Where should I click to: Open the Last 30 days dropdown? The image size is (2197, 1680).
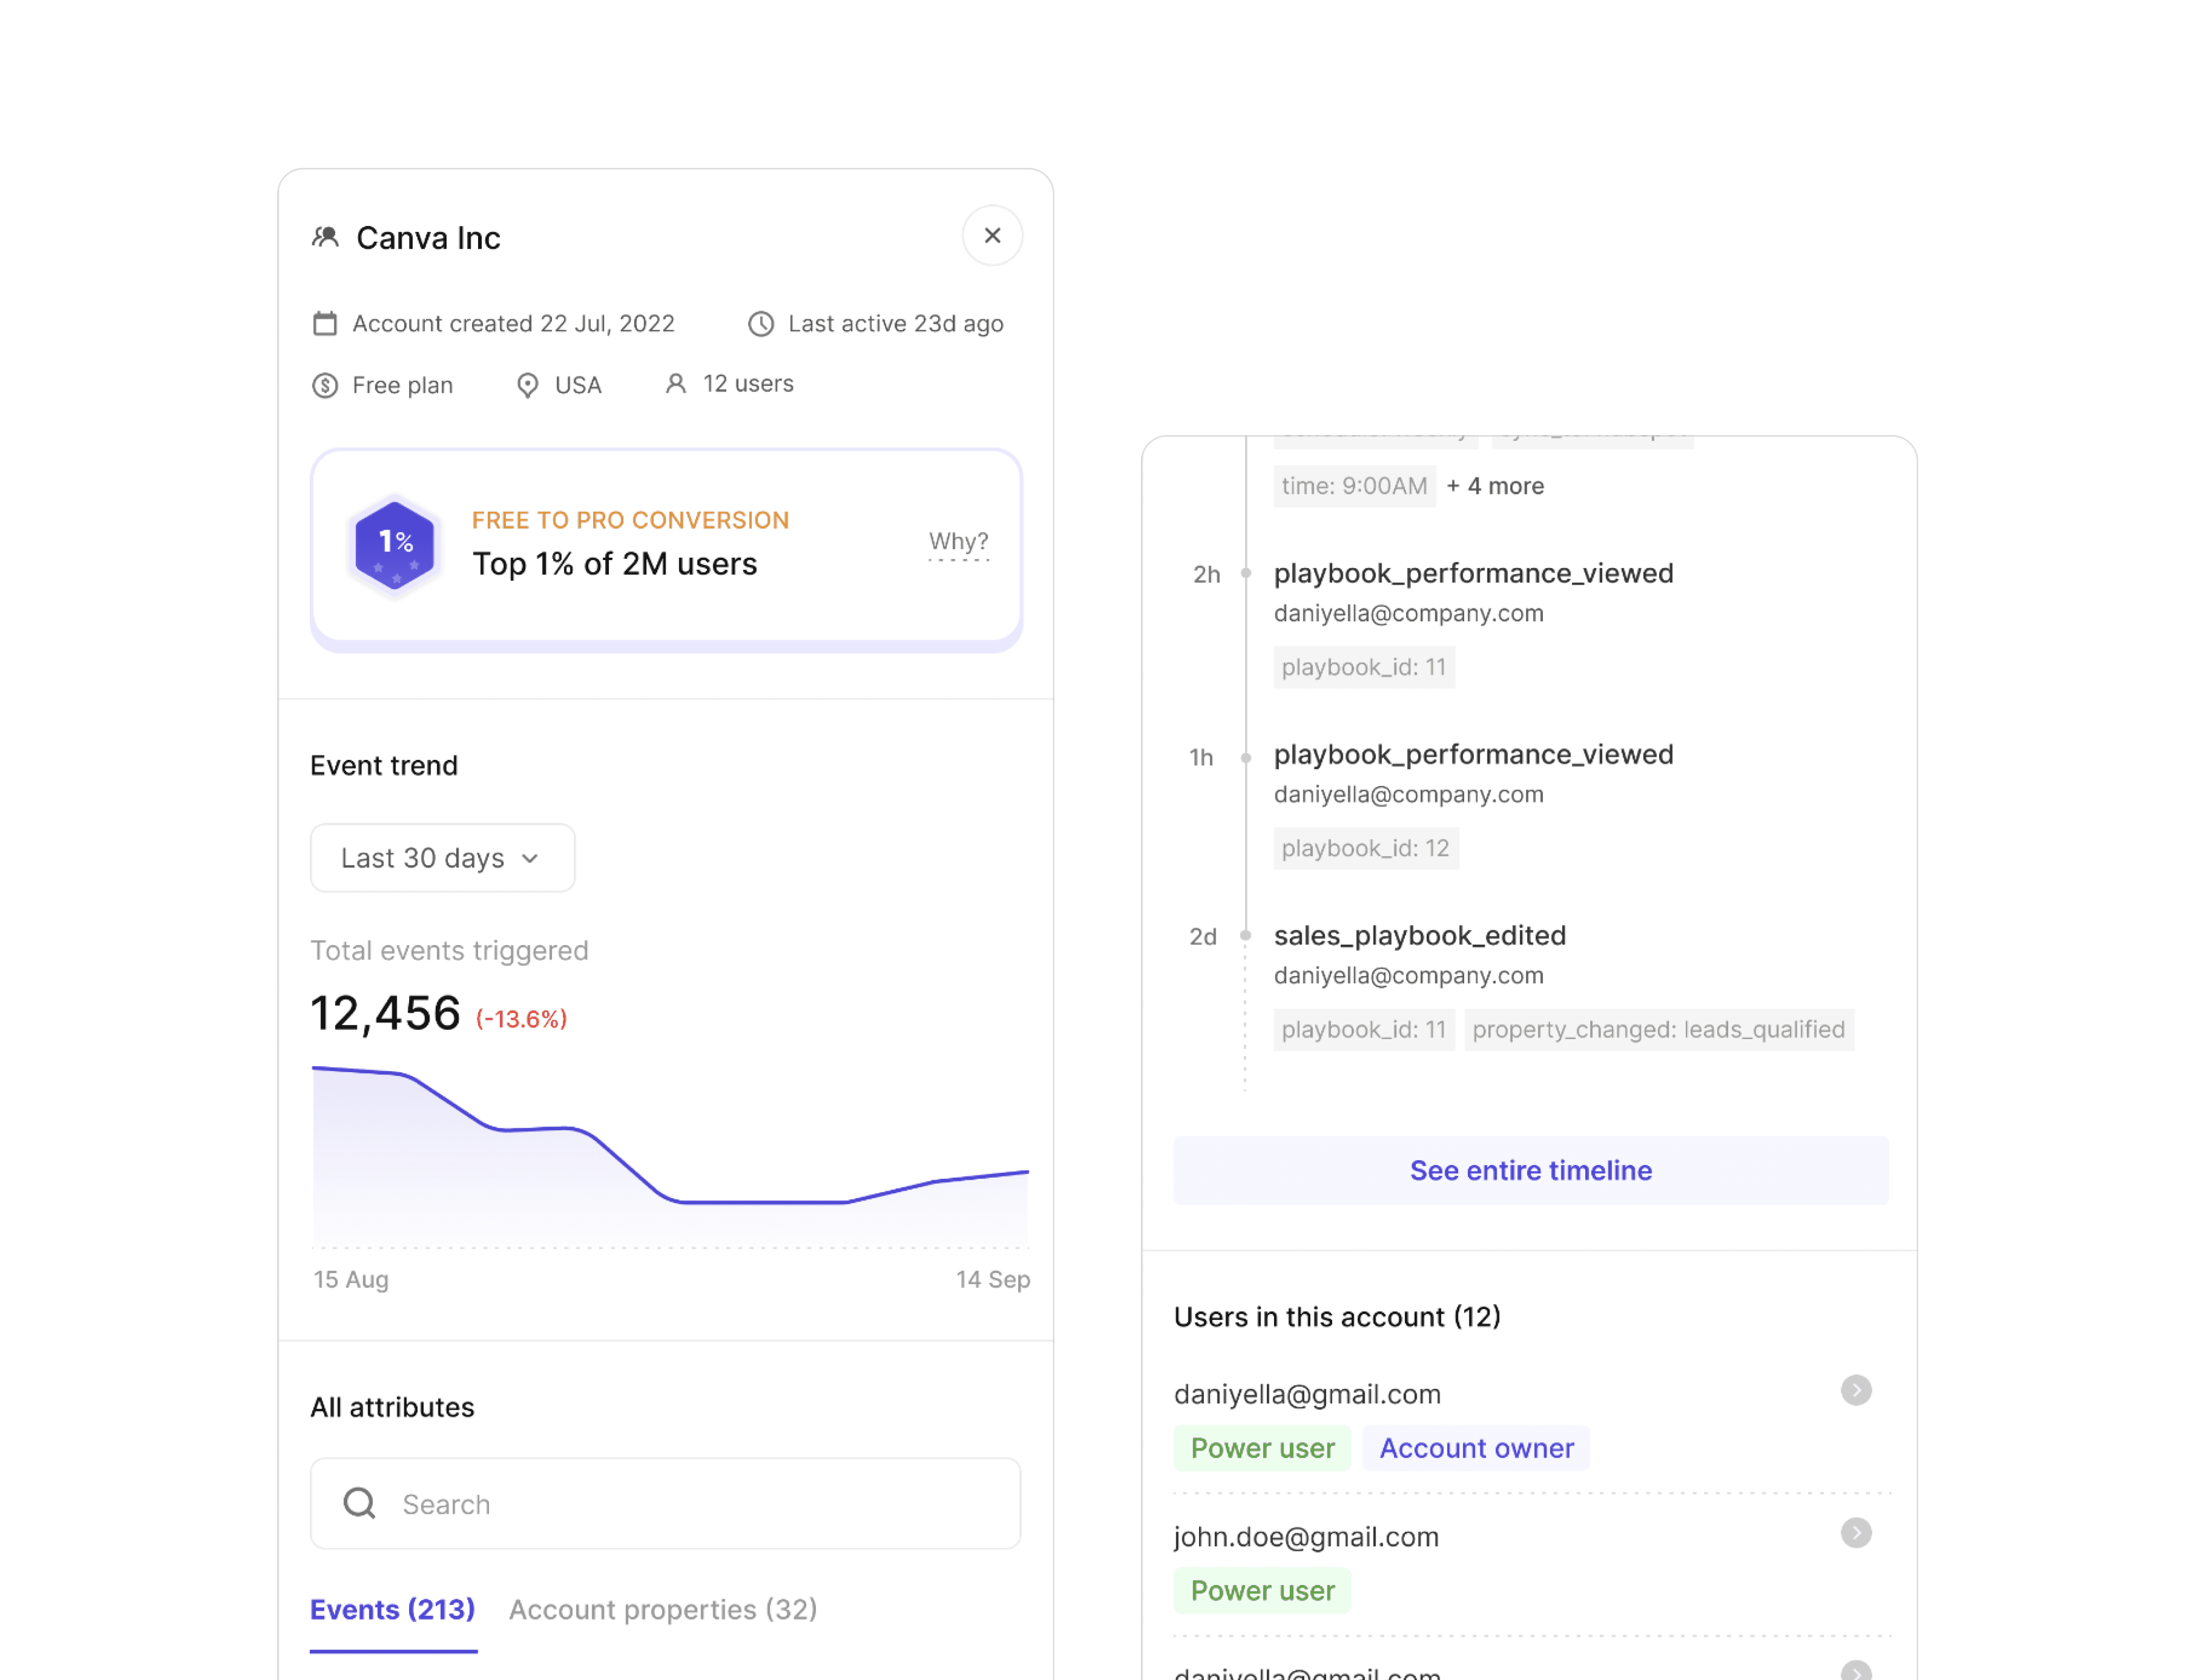tap(442, 858)
